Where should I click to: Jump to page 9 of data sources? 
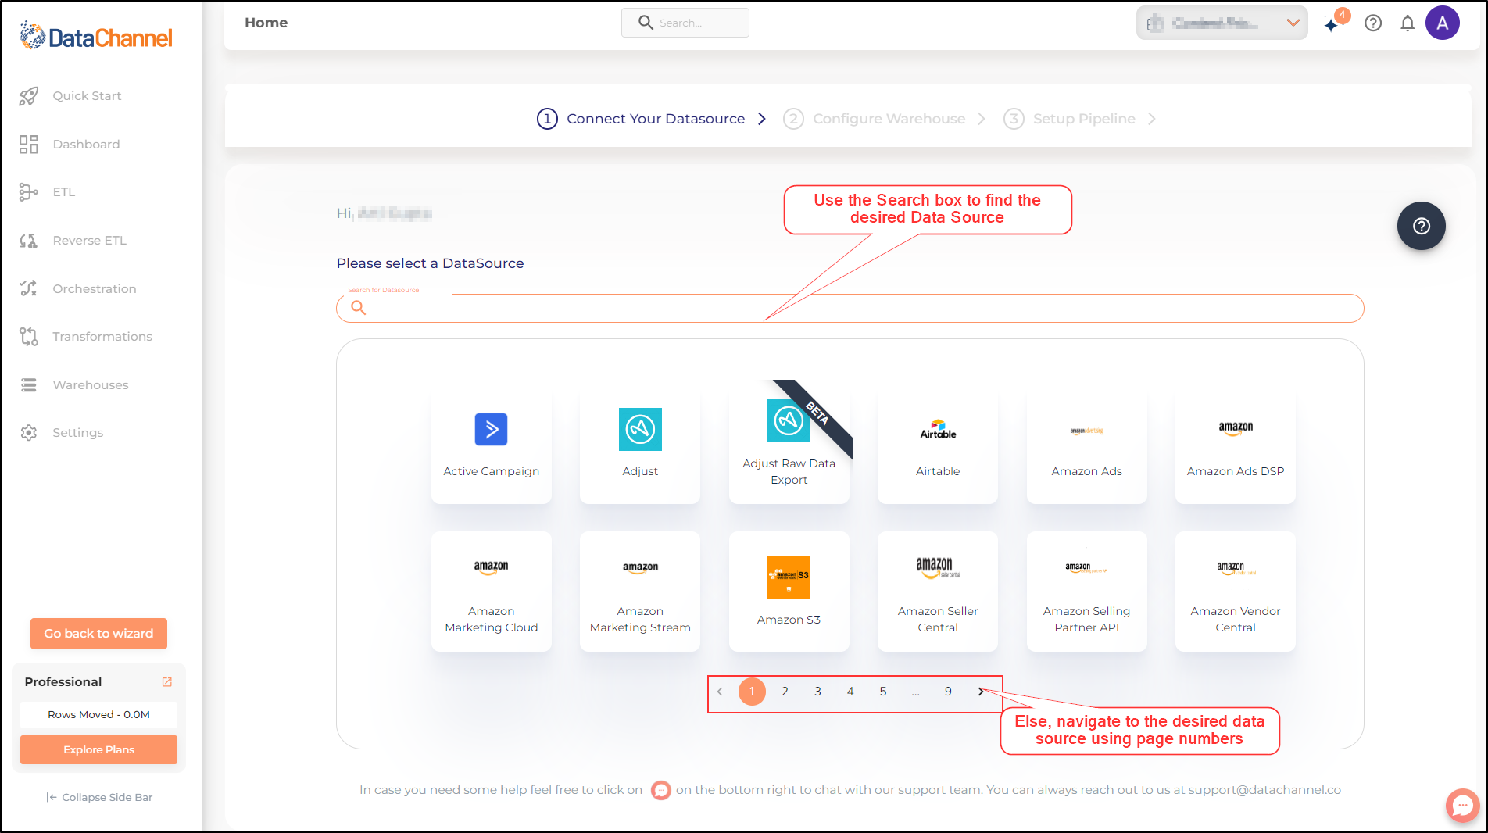pyautogui.click(x=948, y=692)
